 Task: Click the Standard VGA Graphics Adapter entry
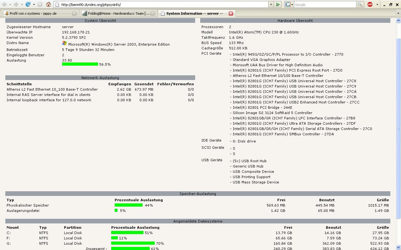click(262, 59)
